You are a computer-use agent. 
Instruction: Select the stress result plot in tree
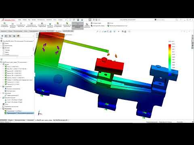point(13,111)
